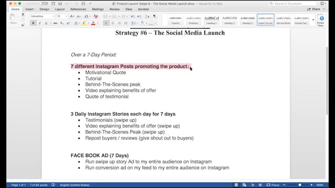The image size is (335, 188).
Task: Toggle Superscript formatting
Action: tap(69, 23)
